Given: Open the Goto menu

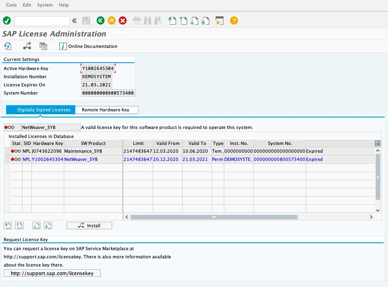Looking at the screenshot, I should tap(11, 5).
